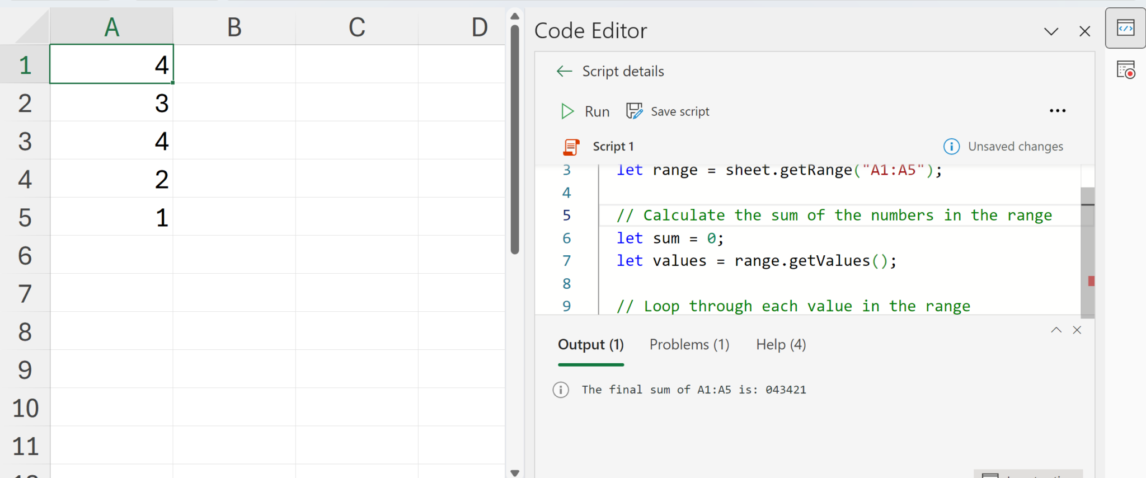Go back using the Script details arrow
Image resolution: width=1146 pixels, height=478 pixels.
point(564,71)
